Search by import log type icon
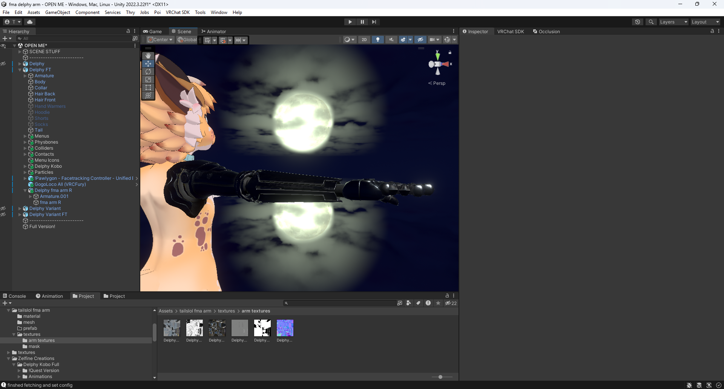The width and height of the screenshot is (724, 389). [428, 303]
